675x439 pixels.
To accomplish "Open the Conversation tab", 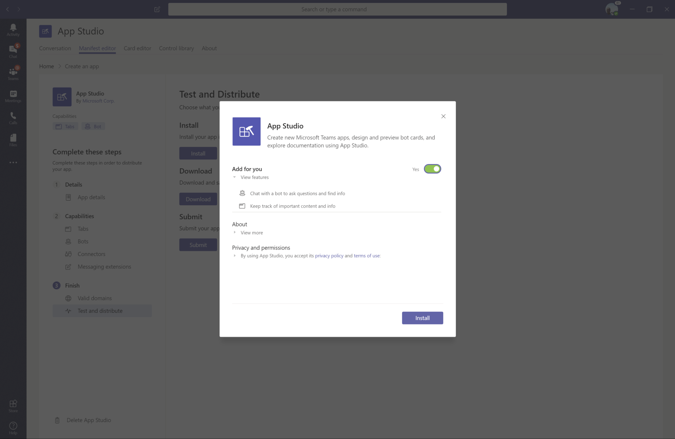I will tap(55, 48).
